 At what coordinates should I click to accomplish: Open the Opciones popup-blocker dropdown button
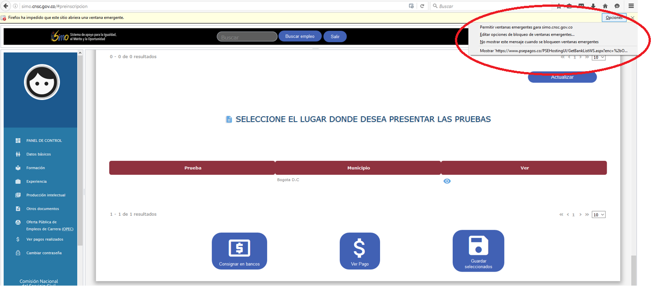point(614,18)
